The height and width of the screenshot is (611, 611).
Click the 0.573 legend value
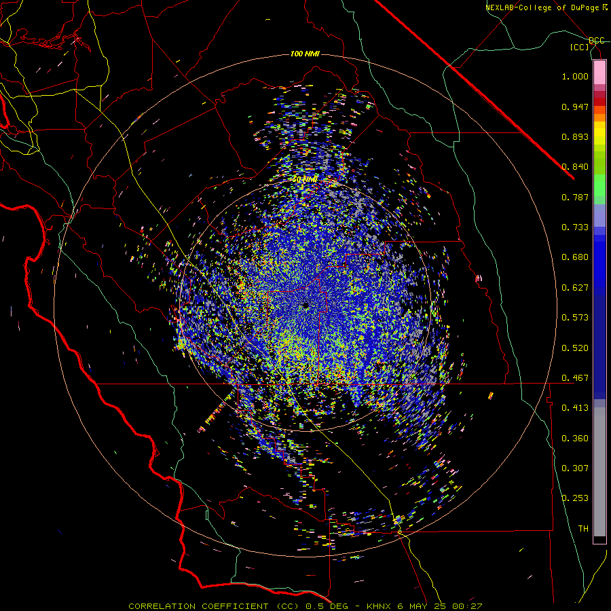[575, 318]
